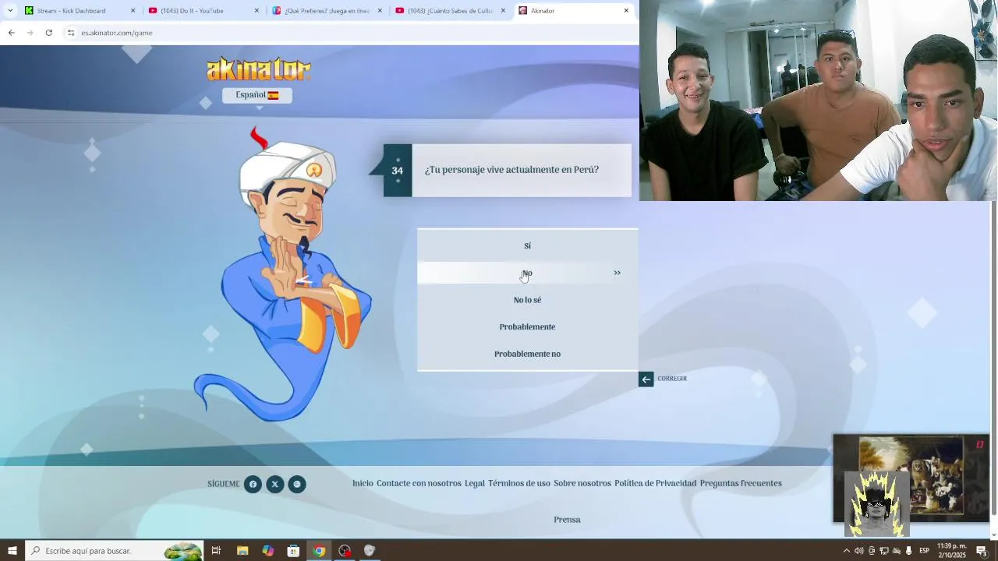The width and height of the screenshot is (998, 561).
Task: Click the network tray icon
Action: click(883, 551)
